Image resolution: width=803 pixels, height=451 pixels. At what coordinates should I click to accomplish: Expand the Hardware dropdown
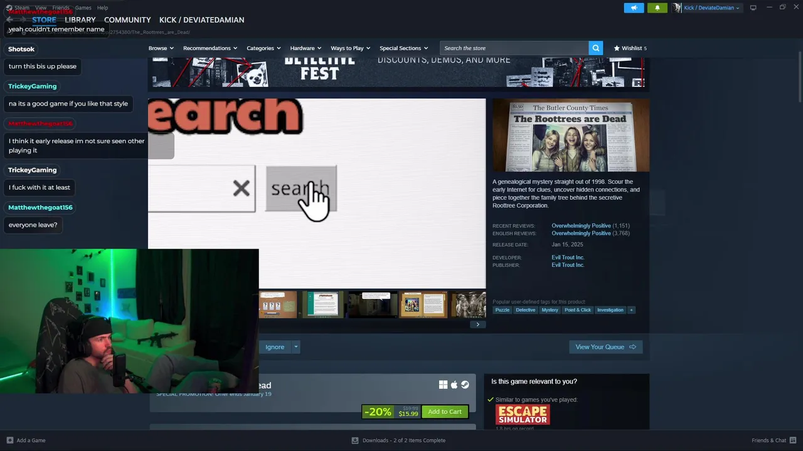306,48
